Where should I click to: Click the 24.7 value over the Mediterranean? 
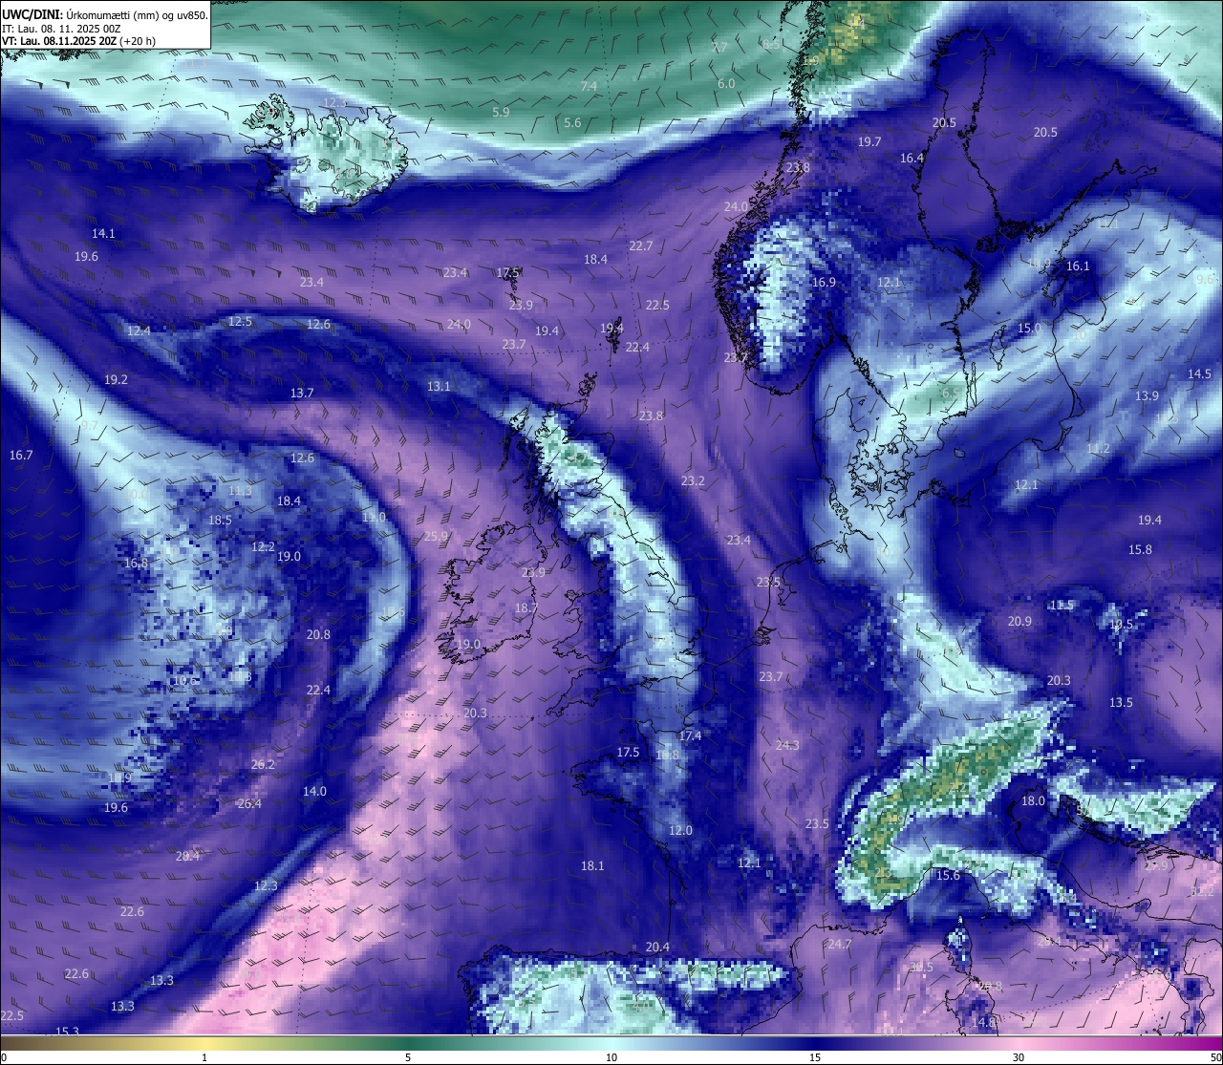839,944
